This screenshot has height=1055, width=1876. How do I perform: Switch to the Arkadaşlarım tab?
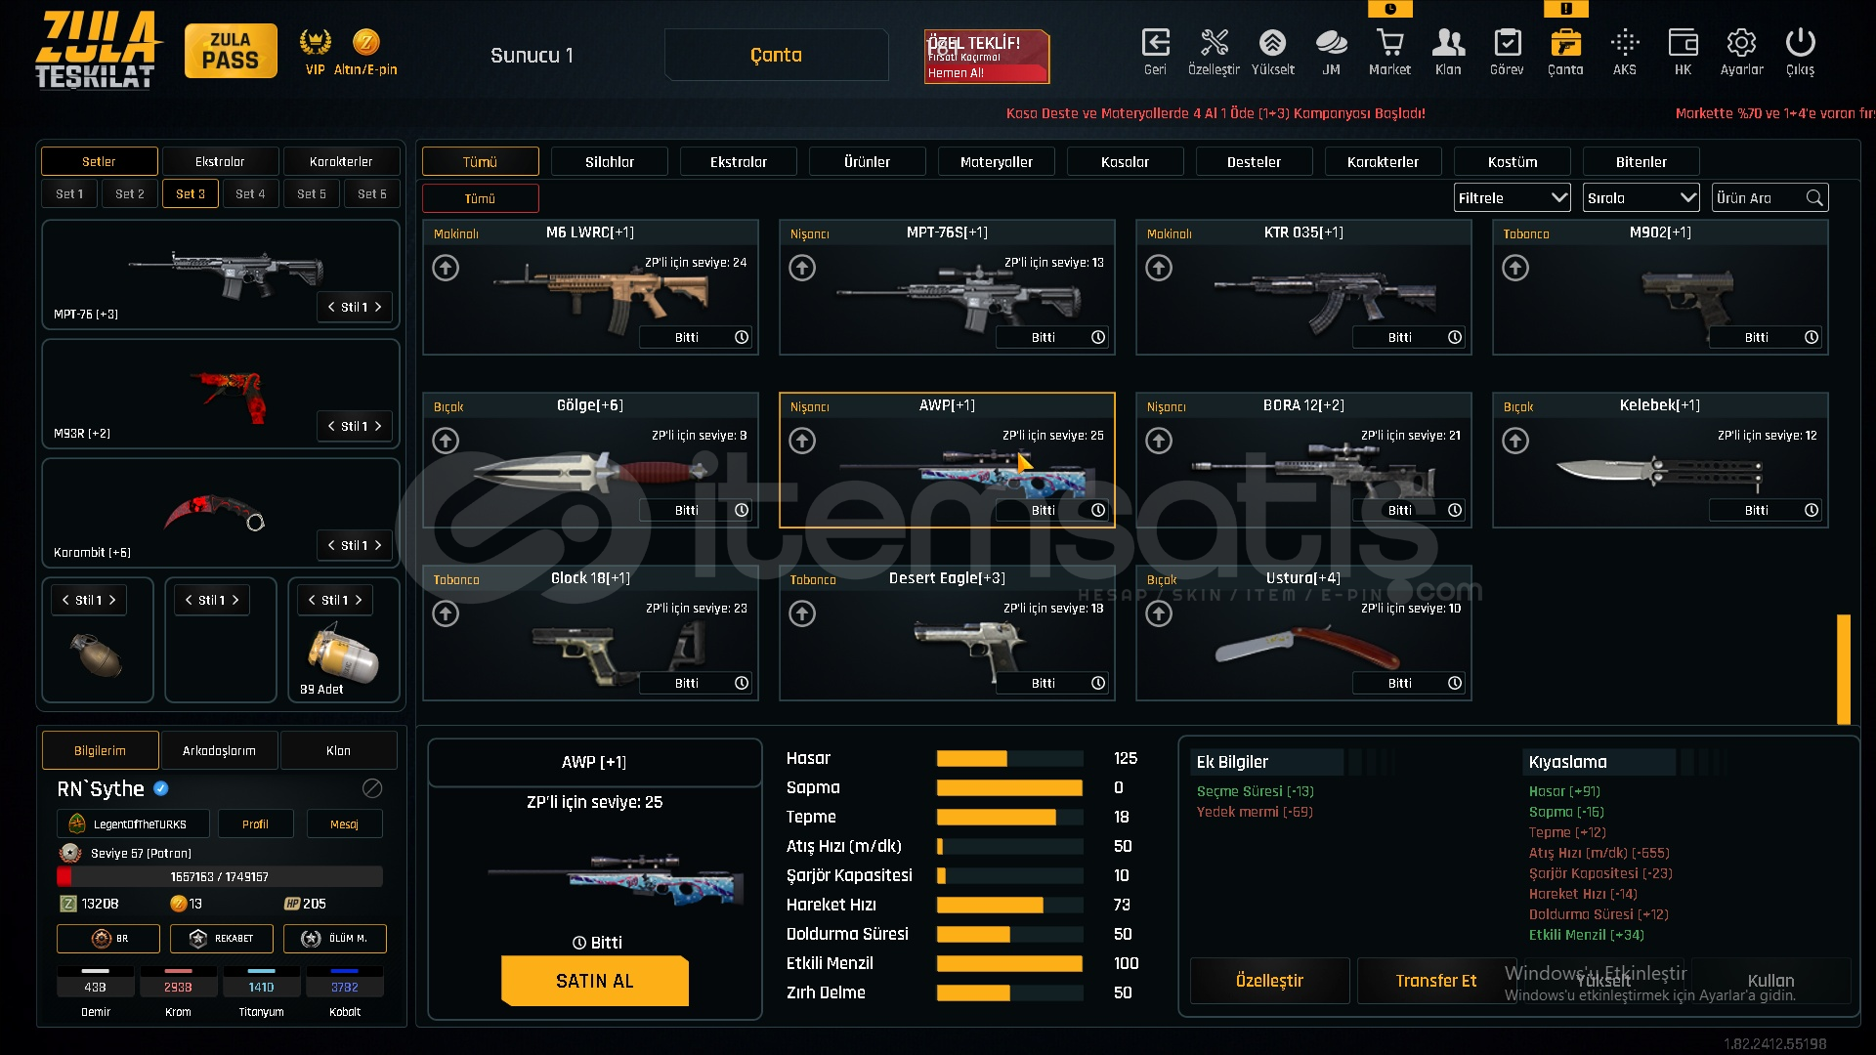coord(219,750)
